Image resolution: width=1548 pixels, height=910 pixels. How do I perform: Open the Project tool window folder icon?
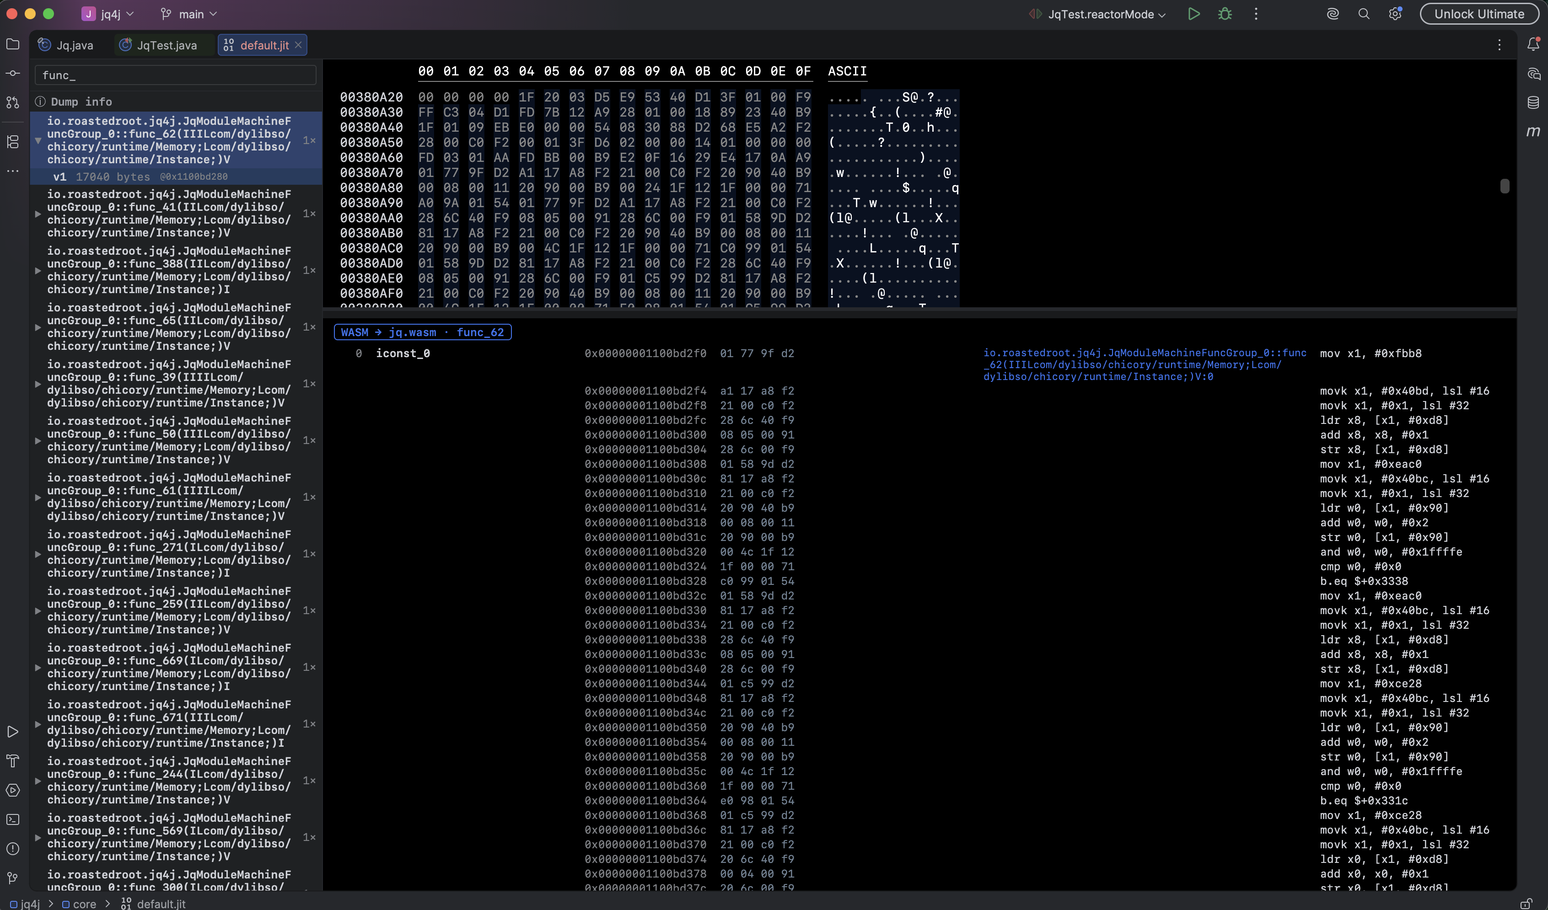pos(13,44)
